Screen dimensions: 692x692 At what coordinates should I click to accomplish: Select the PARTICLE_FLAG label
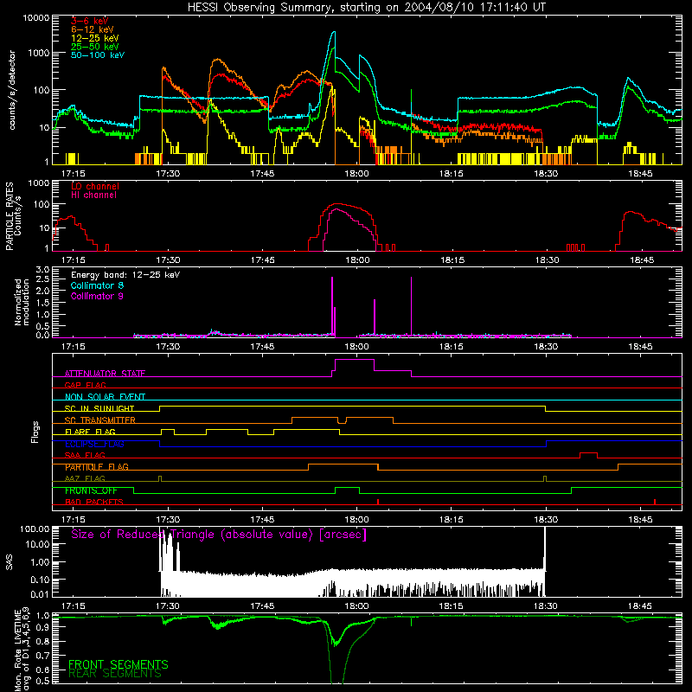pos(97,466)
